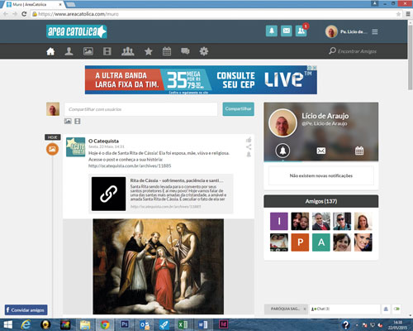413x331 pixels.
Task: Click Convidar amigos Facebook button
Action: (x=26, y=310)
